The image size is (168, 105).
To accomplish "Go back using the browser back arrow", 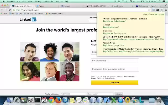I will (2, 10).
